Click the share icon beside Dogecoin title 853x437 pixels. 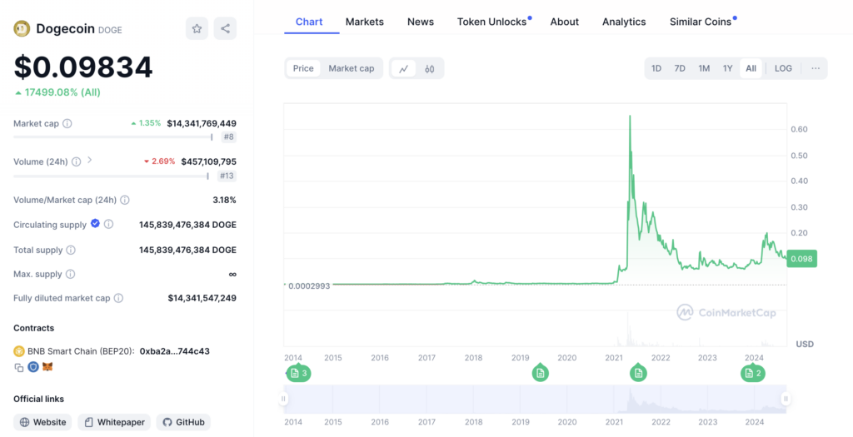(x=225, y=29)
